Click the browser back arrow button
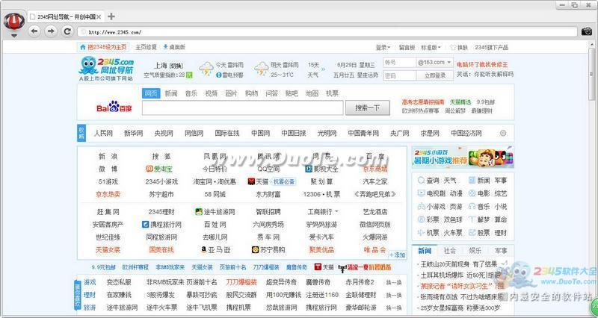This screenshot has width=598, height=318. tap(34, 31)
